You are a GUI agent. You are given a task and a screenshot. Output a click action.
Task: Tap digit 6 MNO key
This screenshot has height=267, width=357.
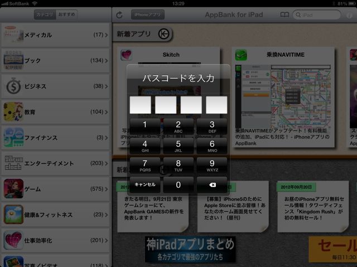[x=212, y=146]
